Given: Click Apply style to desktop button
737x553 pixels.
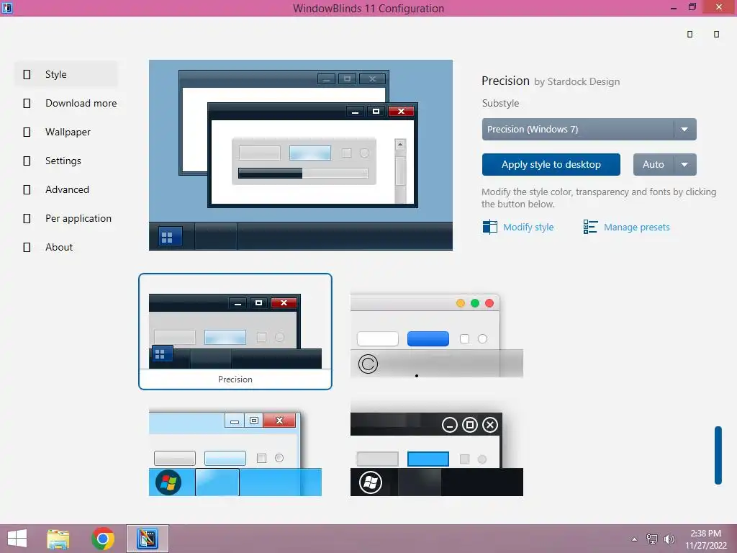Looking at the screenshot, I should click(551, 165).
